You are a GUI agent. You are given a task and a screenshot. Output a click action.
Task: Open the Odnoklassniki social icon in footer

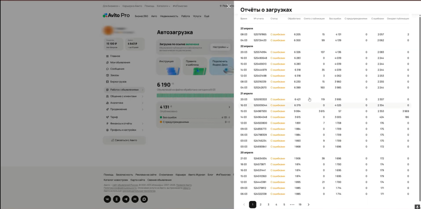coord(116,199)
